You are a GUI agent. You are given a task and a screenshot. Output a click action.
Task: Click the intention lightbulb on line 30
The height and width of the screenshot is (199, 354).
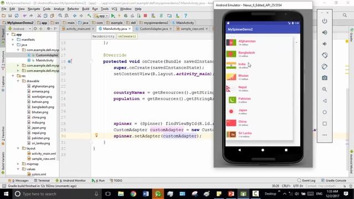[96, 135]
